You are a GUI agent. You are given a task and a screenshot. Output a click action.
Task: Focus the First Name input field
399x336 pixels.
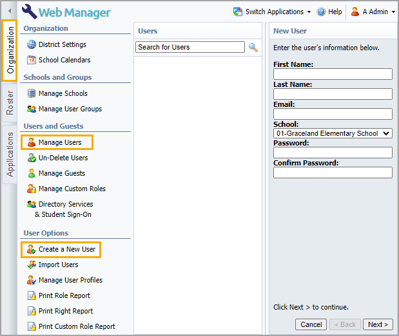tap(333, 74)
